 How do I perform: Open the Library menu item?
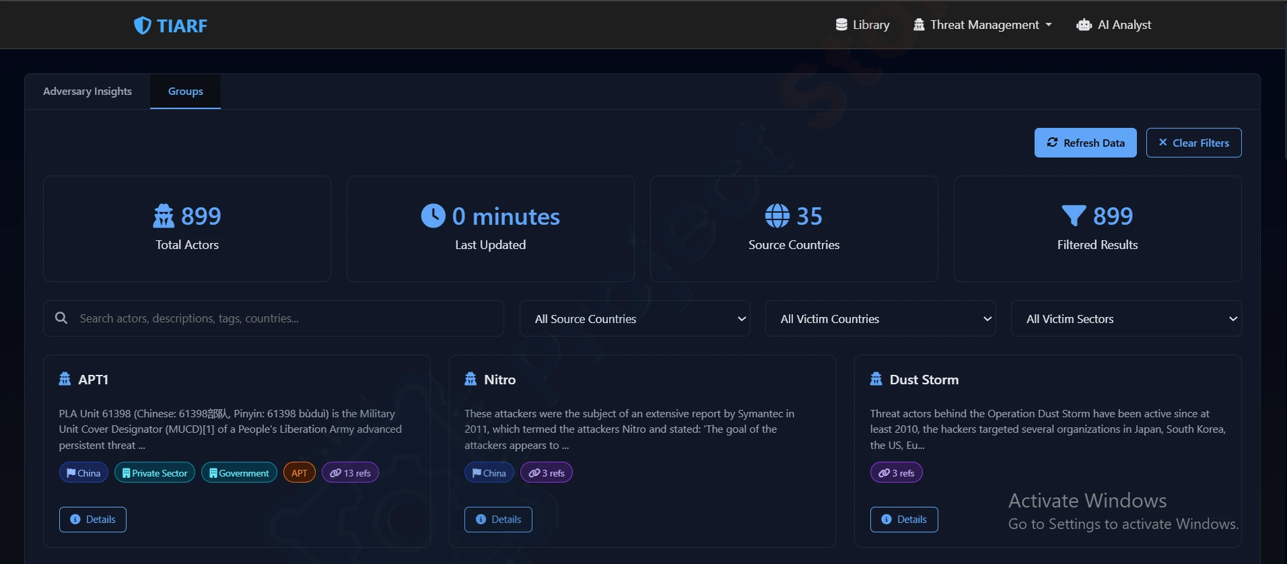click(862, 25)
